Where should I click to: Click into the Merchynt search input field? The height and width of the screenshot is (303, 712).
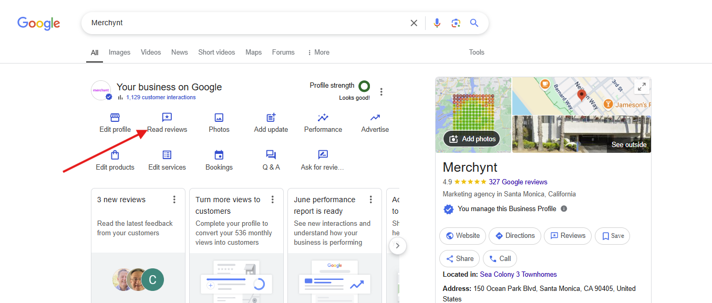pyautogui.click(x=247, y=23)
